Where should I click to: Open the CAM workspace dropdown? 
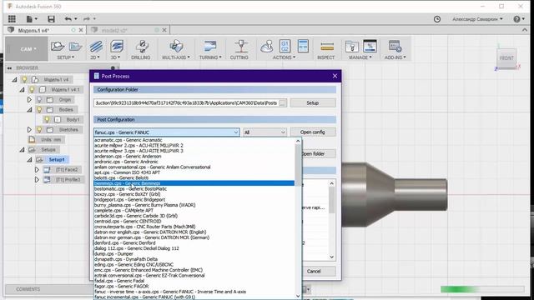tap(27, 49)
